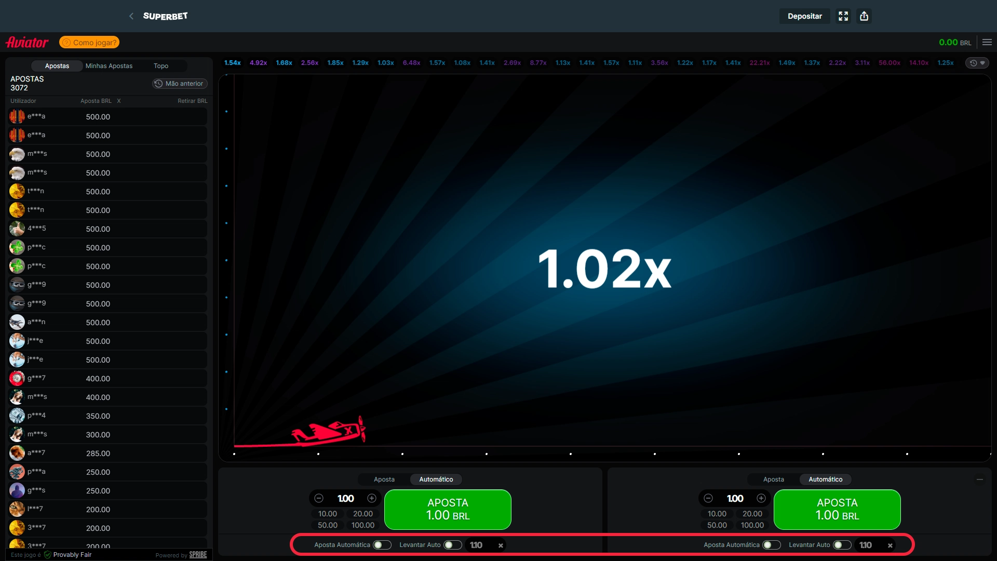
Task: Click the back arrow next to Superbet
Action: tap(131, 16)
